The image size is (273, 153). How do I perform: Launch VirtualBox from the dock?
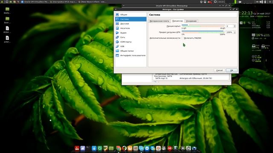(x=141, y=148)
